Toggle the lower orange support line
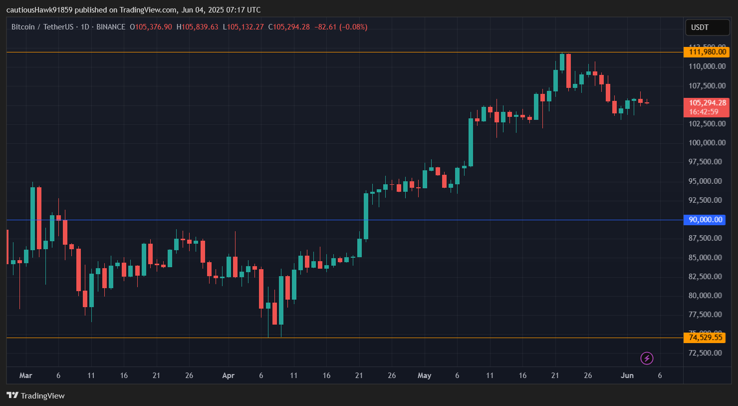The width and height of the screenshot is (738, 406). click(299, 338)
